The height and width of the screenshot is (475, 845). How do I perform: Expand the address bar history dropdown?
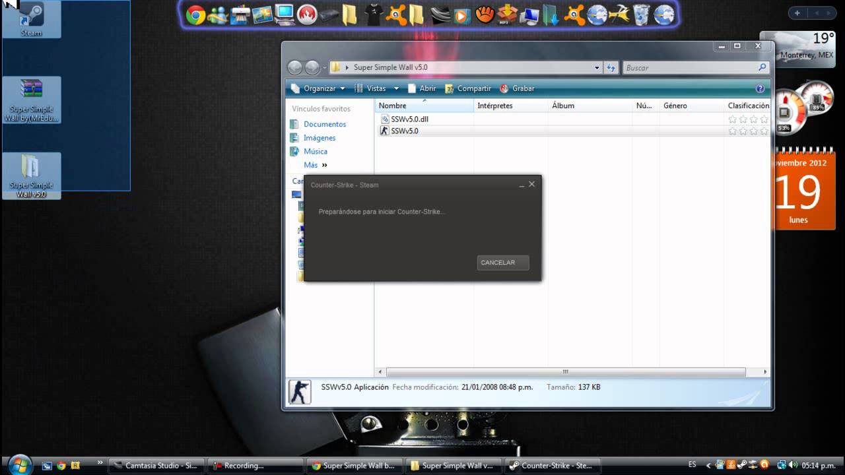click(597, 67)
